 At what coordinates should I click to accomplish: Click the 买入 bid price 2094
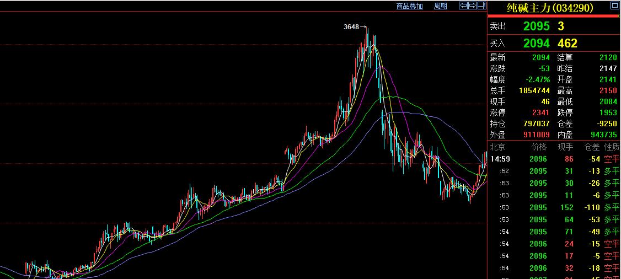[x=536, y=43]
